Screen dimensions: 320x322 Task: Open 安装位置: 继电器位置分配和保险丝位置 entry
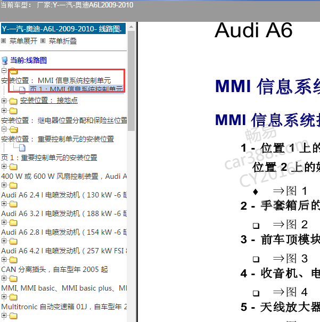click(x=64, y=120)
